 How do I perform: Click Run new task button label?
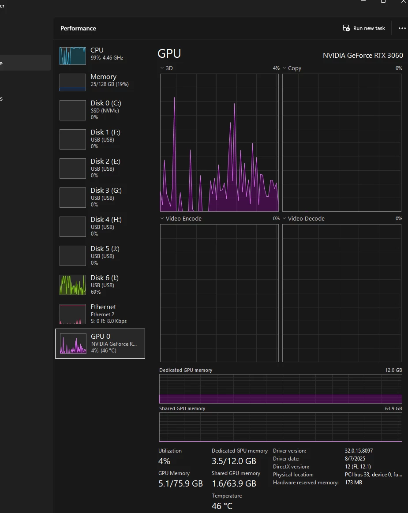click(x=369, y=28)
